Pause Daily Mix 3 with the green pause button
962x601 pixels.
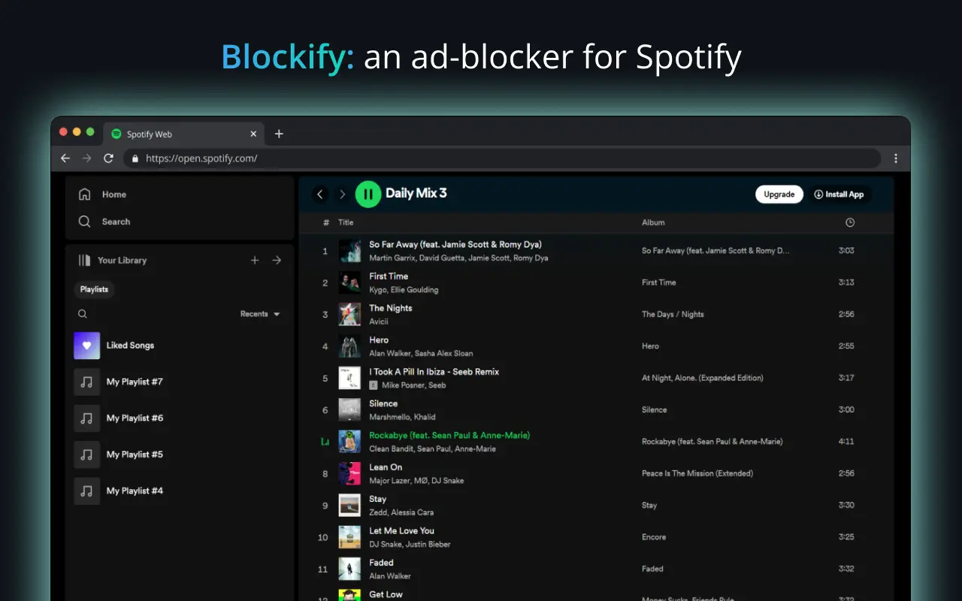(x=368, y=194)
